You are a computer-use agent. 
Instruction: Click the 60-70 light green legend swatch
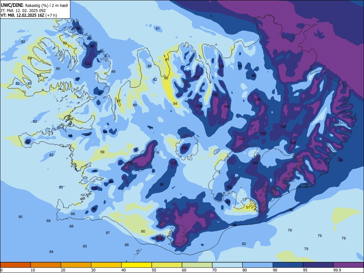tap(197, 265)
